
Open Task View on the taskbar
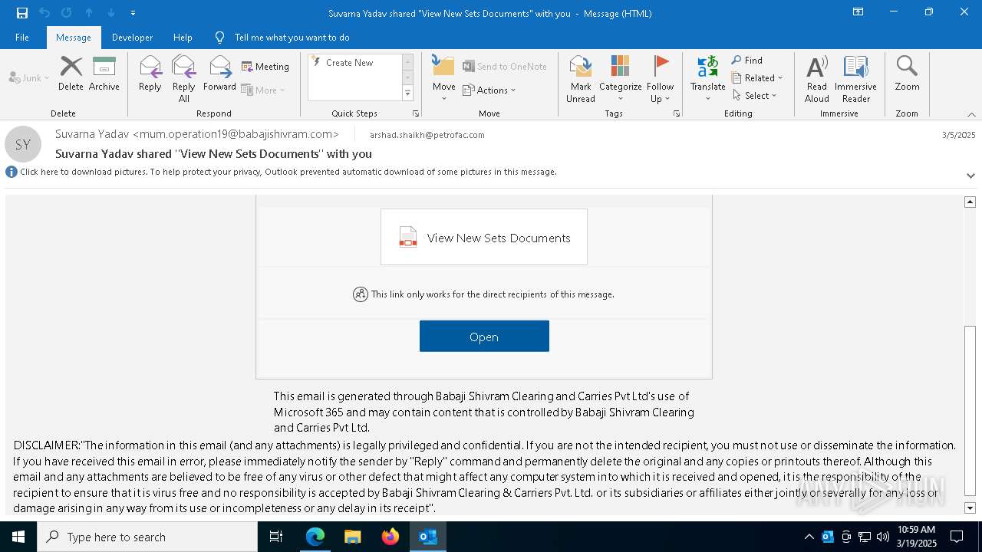pos(276,537)
